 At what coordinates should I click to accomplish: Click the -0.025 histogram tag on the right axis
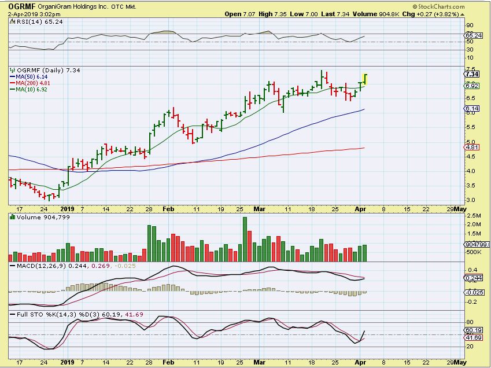474,293
